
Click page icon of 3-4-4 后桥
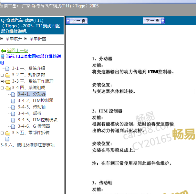pyautogui.click(x=13, y=114)
